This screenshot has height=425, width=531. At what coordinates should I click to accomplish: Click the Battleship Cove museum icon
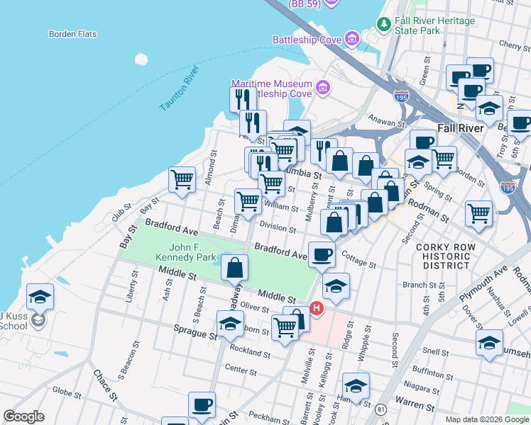point(352,39)
